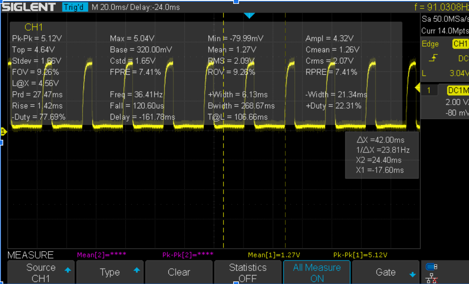Click the USB device status icon
Image resolution: width=469 pixels, height=284 pixels.
431,266
